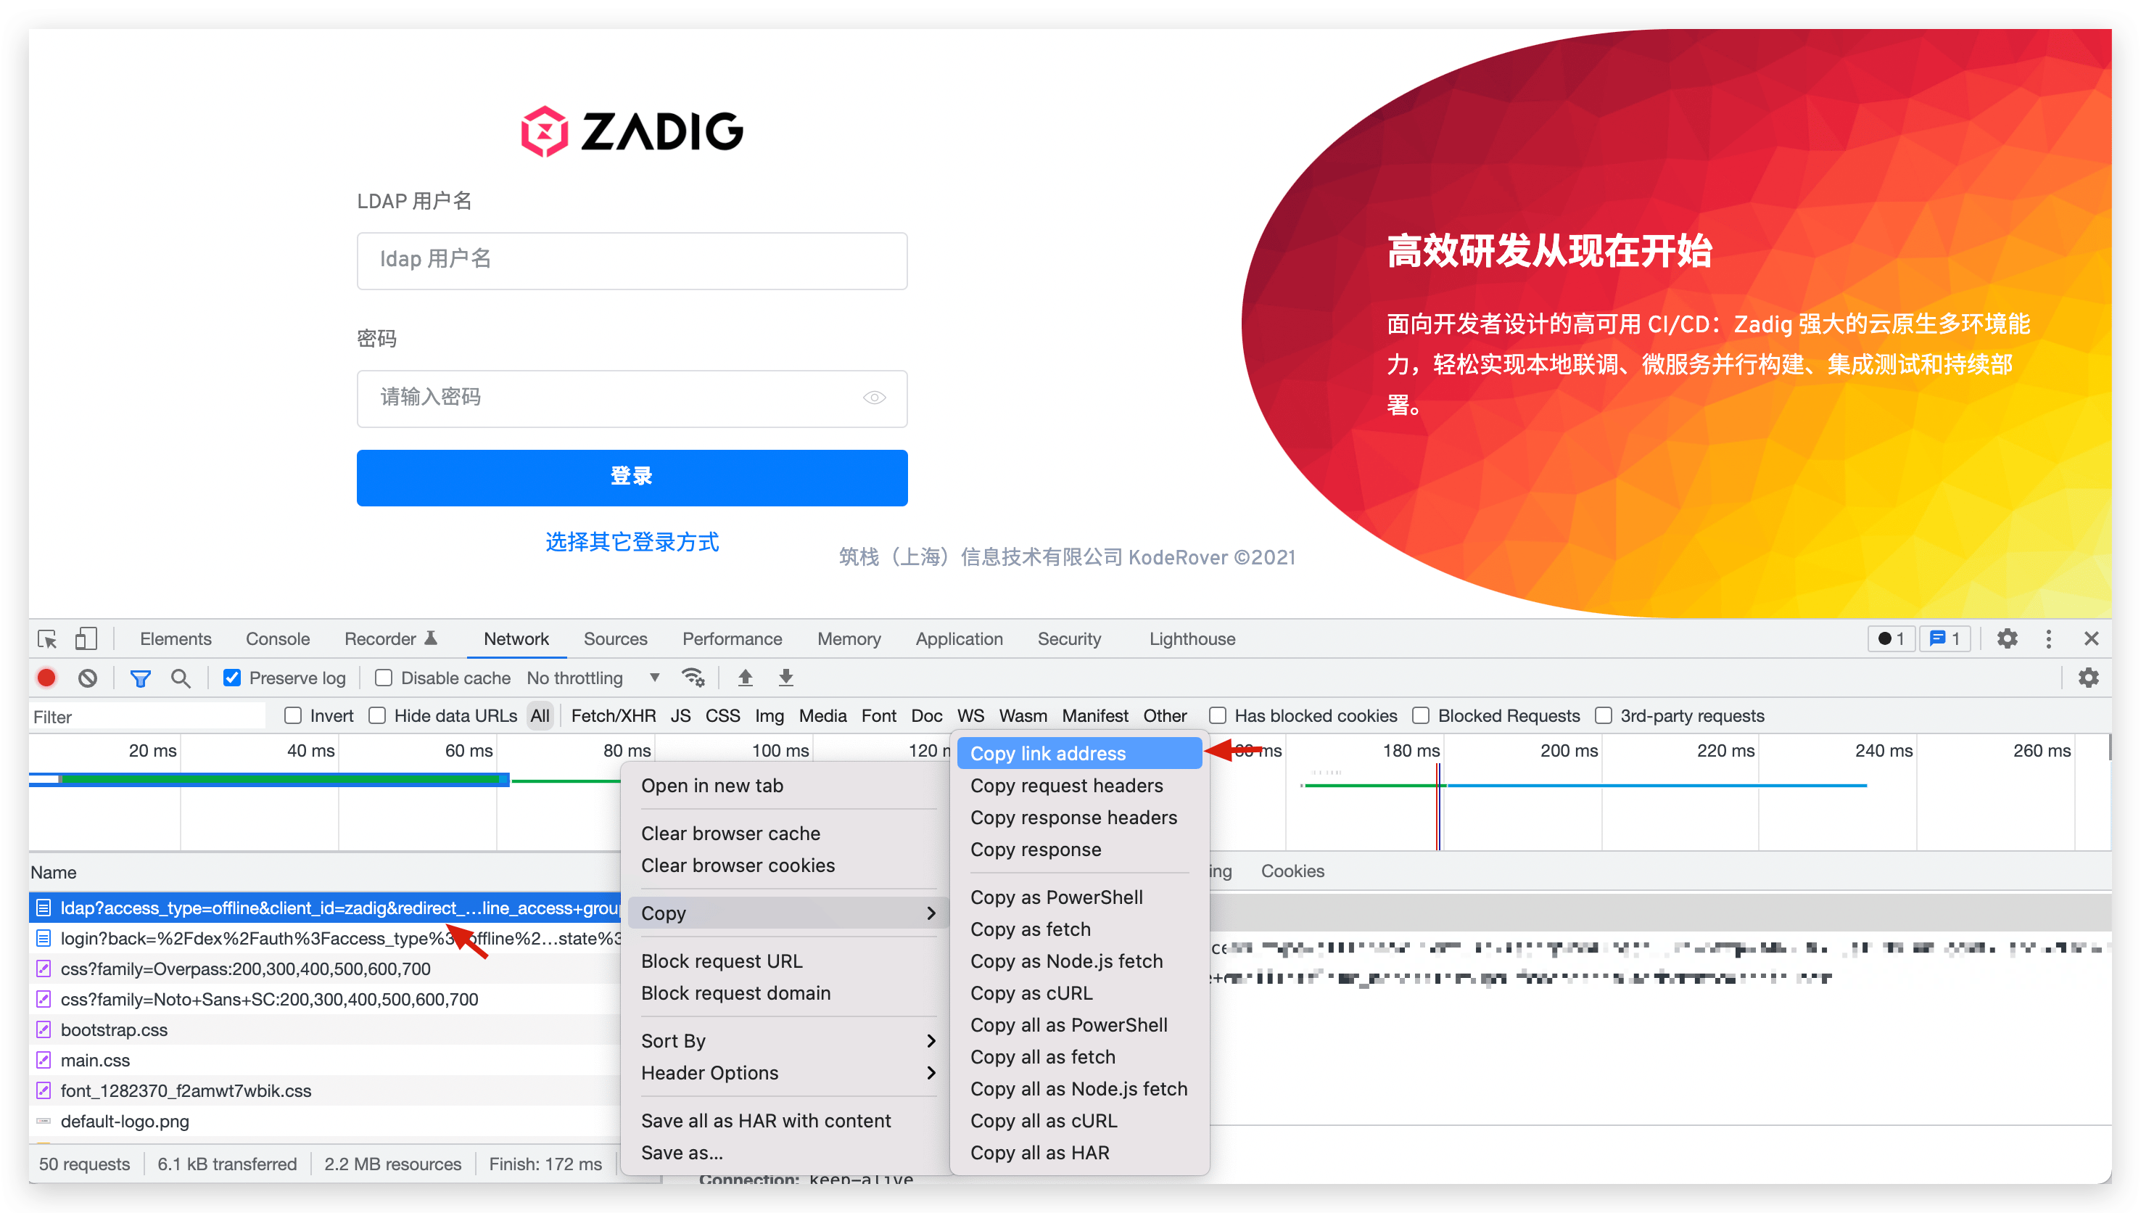Open network conditions panel

693,678
